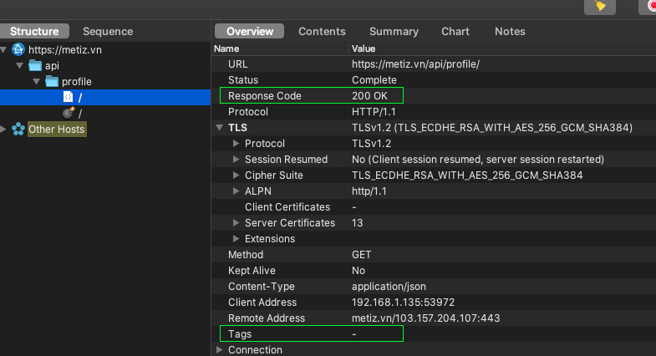Click the Client Certificates row label
This screenshot has height=356, width=656.
[287, 207]
